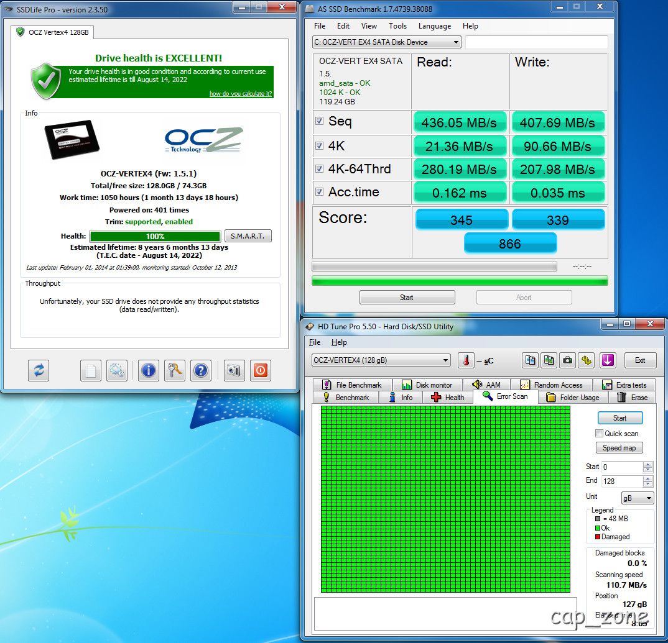Click the red power exit icon in SSDLife

(x=261, y=370)
